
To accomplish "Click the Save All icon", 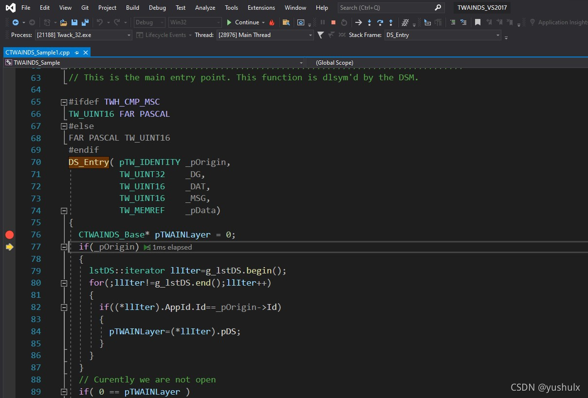I will (x=85, y=22).
